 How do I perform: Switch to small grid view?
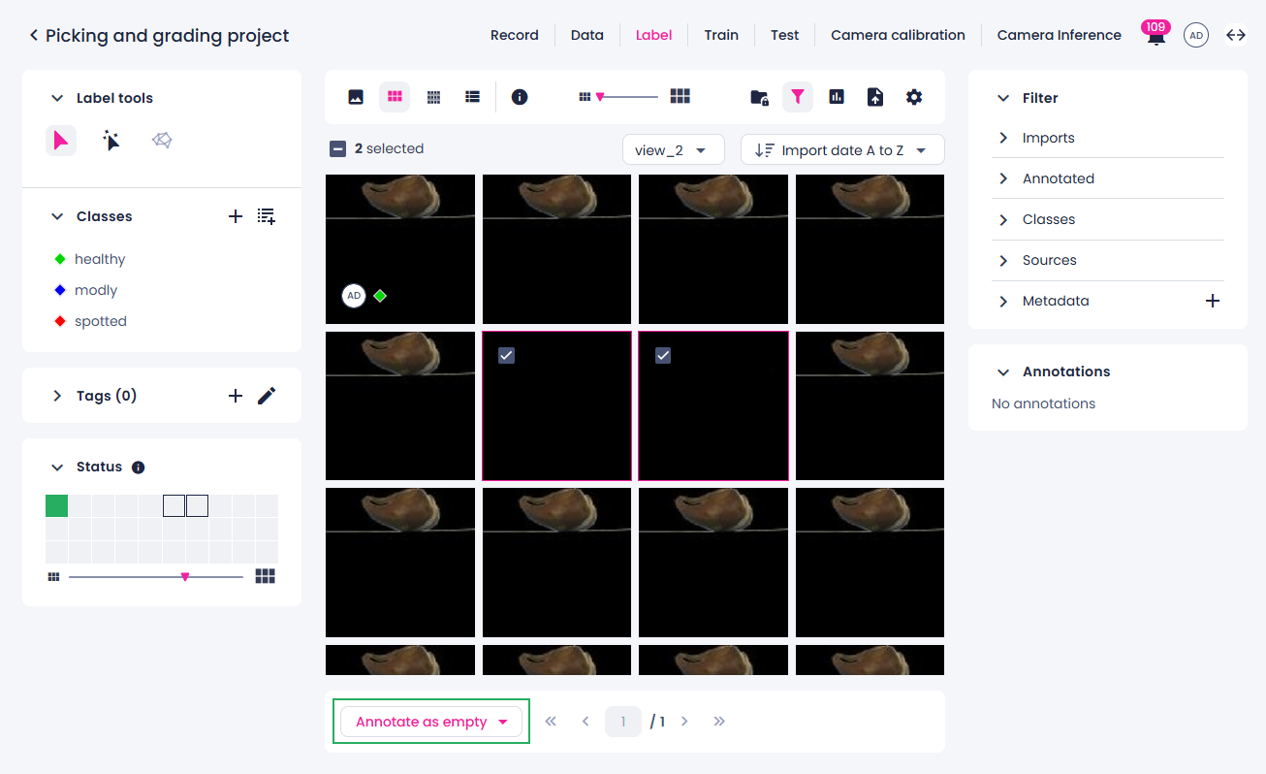tap(434, 97)
